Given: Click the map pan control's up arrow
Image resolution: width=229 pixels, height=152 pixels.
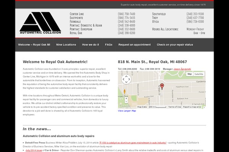Looking at the screenshot, I should tap(126, 76).
